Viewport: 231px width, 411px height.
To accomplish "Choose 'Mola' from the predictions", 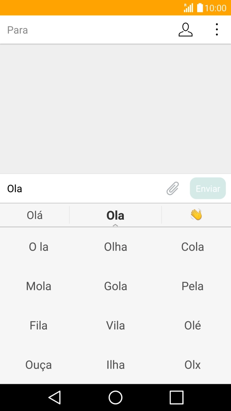I will click(38, 286).
